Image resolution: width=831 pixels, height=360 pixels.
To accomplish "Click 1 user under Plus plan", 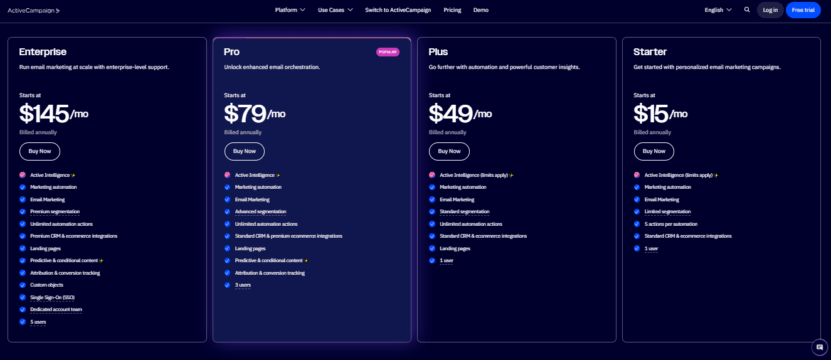I will pos(447,261).
